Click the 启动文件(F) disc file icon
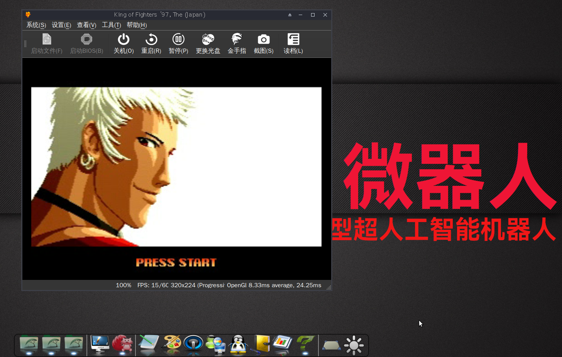Screen dimensions: 562x357 (x=47, y=39)
